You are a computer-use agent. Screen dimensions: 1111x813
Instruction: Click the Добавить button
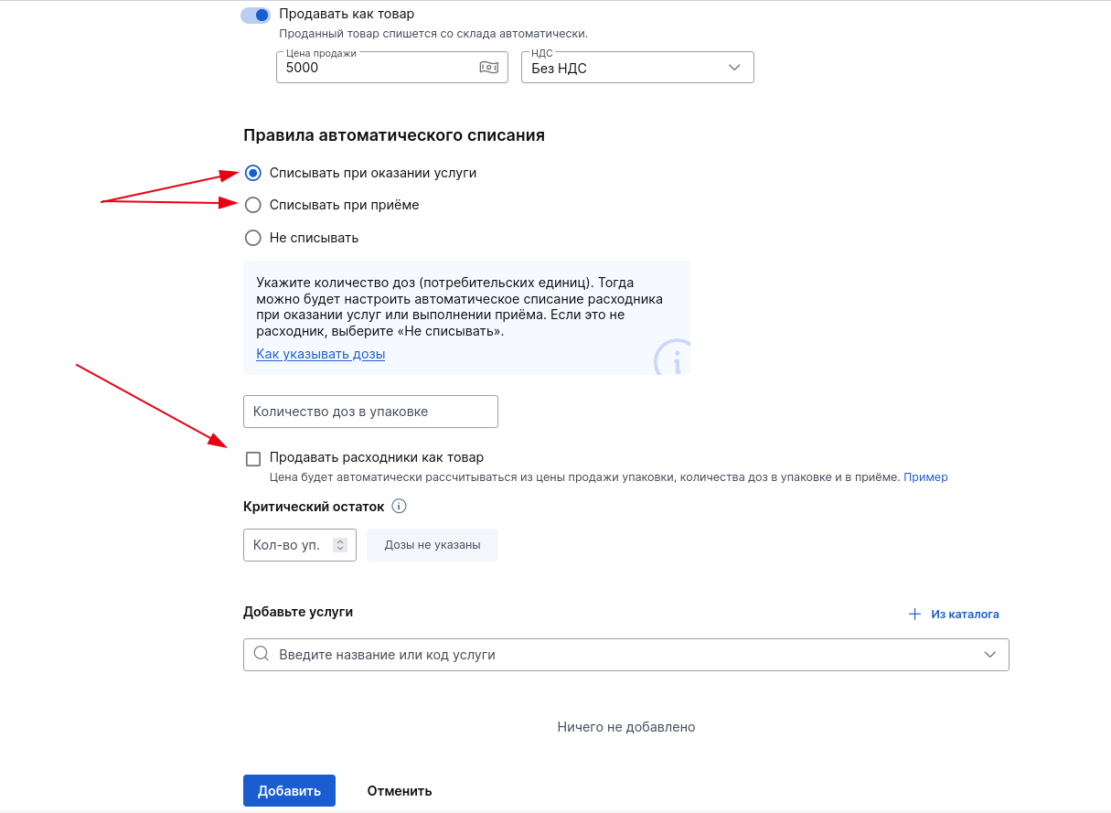pos(289,791)
